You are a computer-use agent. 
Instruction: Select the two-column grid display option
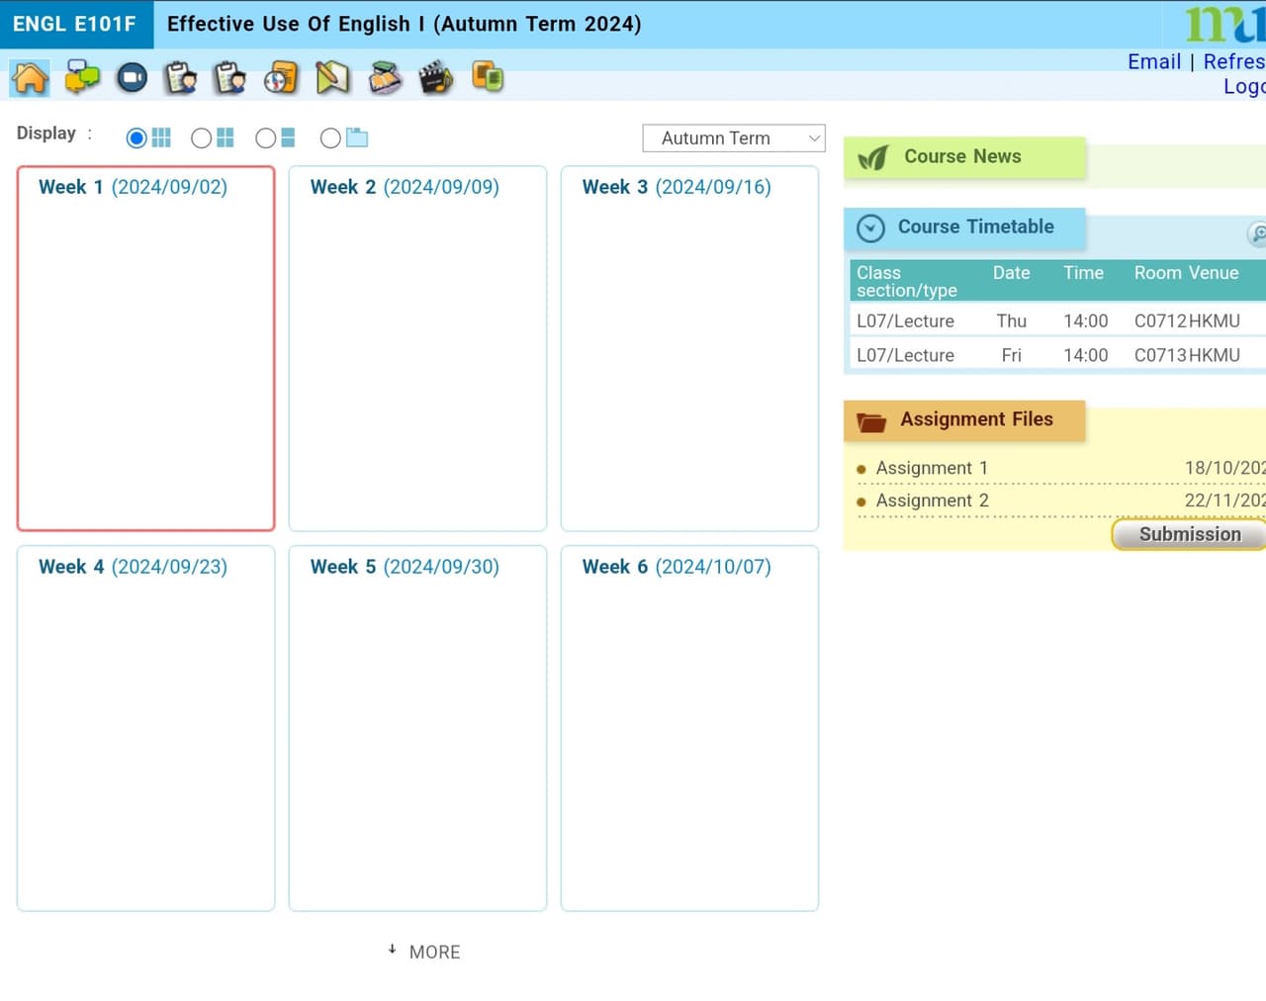click(202, 138)
